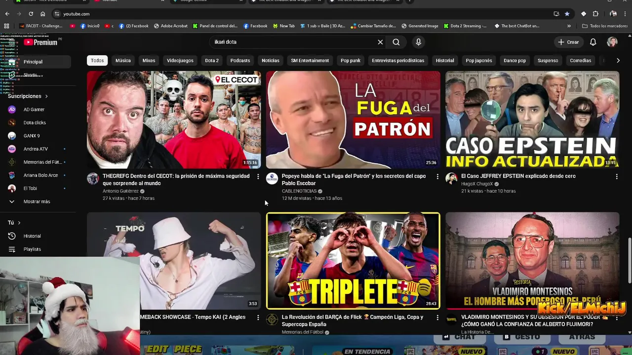
Task: Open the Popeye 'La Fuga del Patrón' title
Action: [x=354, y=179]
